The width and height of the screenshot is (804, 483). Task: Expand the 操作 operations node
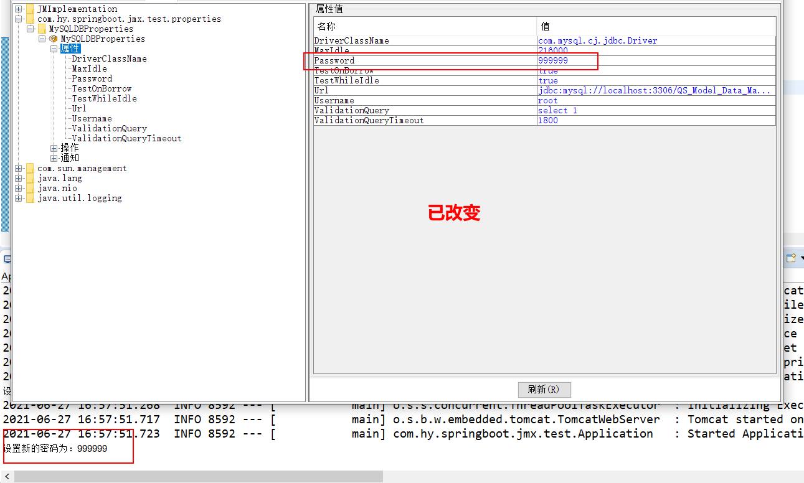click(54, 148)
